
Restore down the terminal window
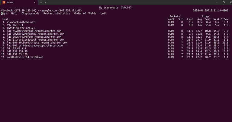pyautogui.click(x=224, y=2)
